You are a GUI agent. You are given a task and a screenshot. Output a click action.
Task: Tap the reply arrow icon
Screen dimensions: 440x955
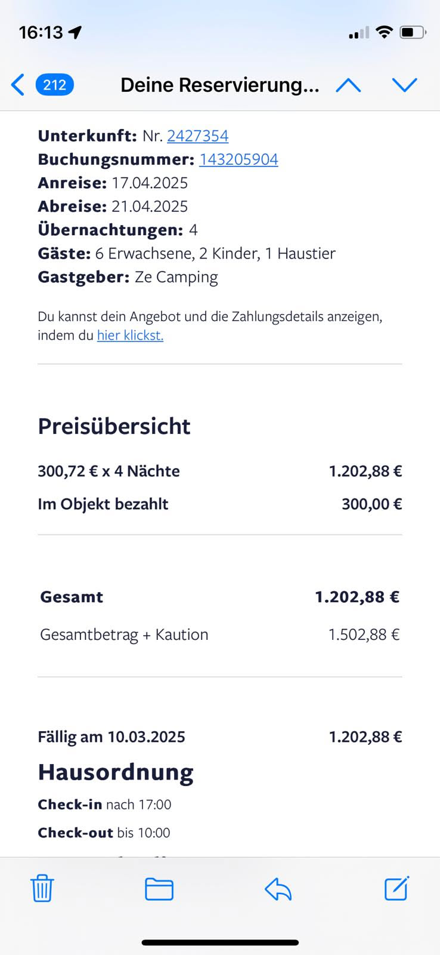click(278, 889)
